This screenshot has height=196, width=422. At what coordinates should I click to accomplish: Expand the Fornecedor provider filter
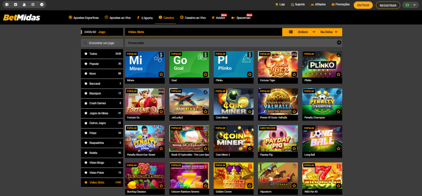(234, 43)
